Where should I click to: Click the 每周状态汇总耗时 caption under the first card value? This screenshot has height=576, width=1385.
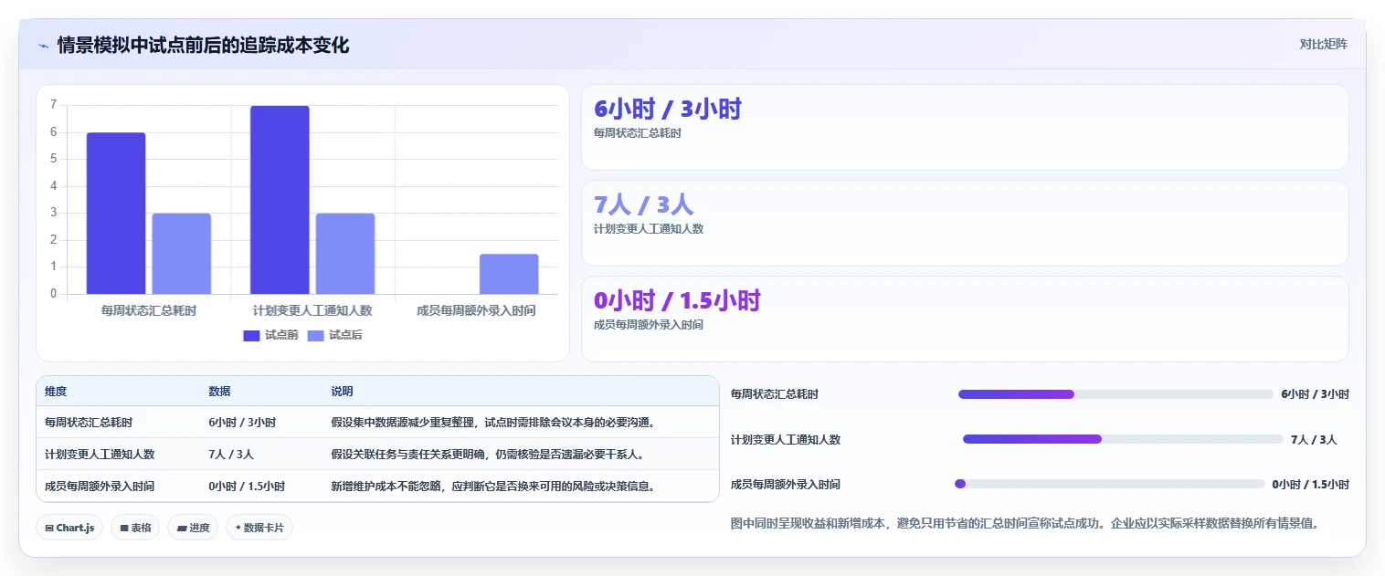[x=638, y=132]
